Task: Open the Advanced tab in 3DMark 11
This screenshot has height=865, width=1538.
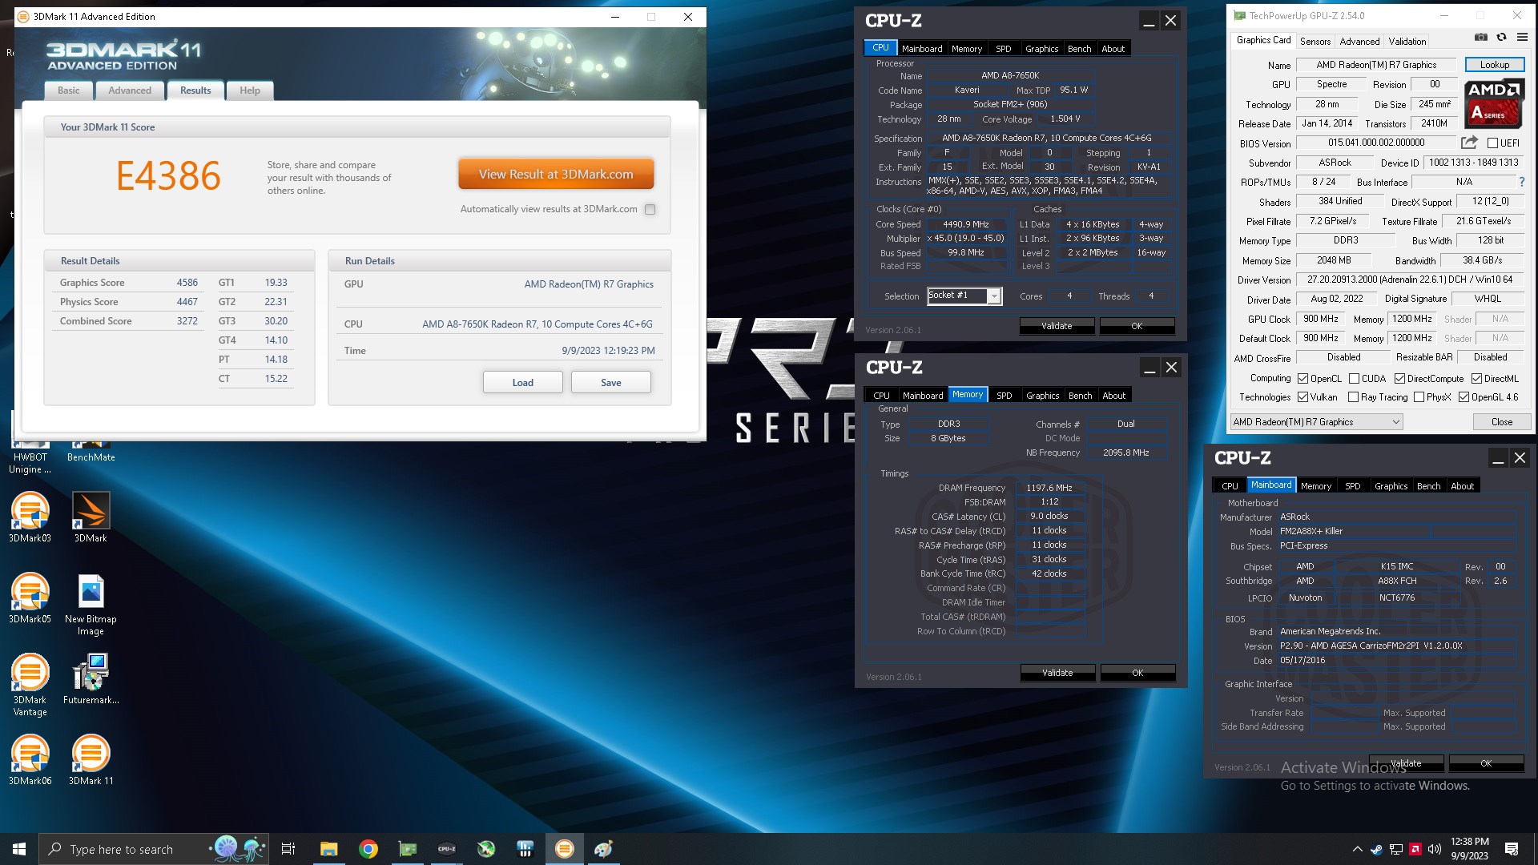Action: pos(130,91)
